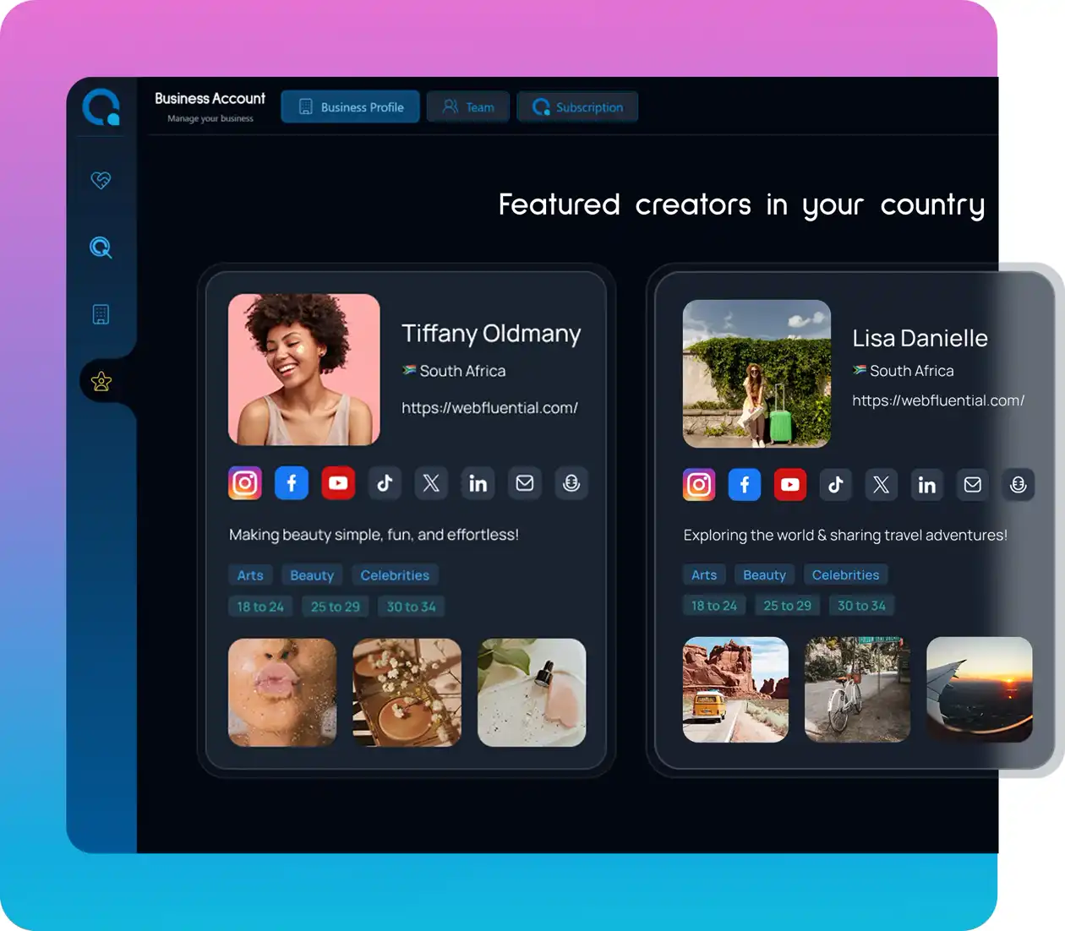Open the orange van travel thumbnail
The image size is (1065, 931).
tap(735, 690)
